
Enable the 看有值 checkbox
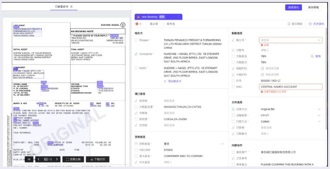164,24
